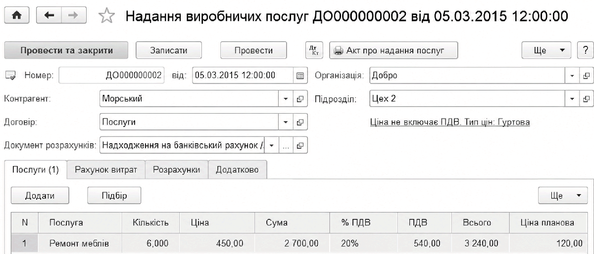594x254 pixels.
Task: Open calendar picker for the date field
Action: tap(299, 76)
